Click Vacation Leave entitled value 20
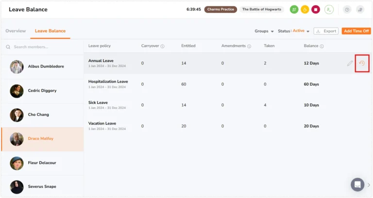 pos(184,126)
